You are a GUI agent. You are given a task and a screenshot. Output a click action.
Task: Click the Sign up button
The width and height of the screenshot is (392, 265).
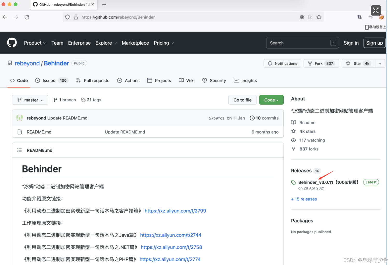click(x=374, y=43)
